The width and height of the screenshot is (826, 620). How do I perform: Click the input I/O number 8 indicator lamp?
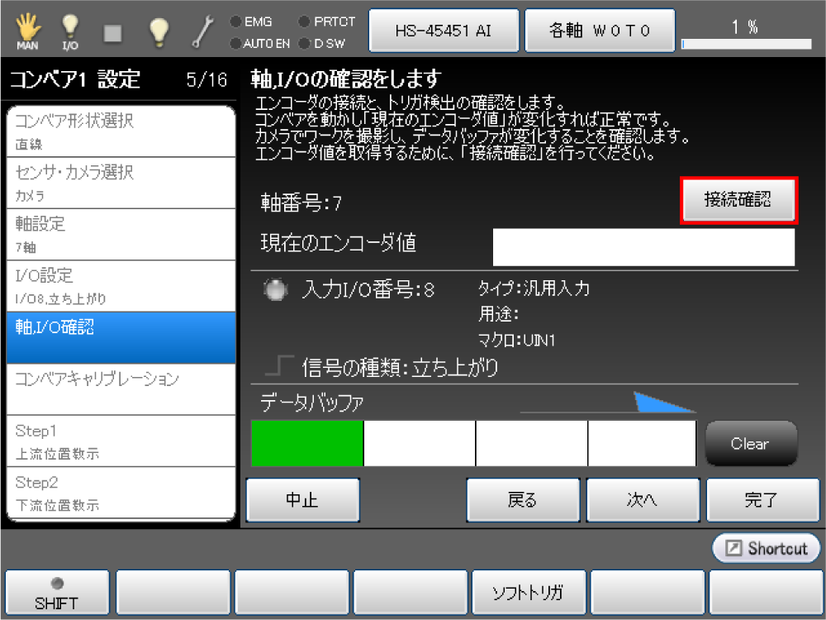[278, 289]
